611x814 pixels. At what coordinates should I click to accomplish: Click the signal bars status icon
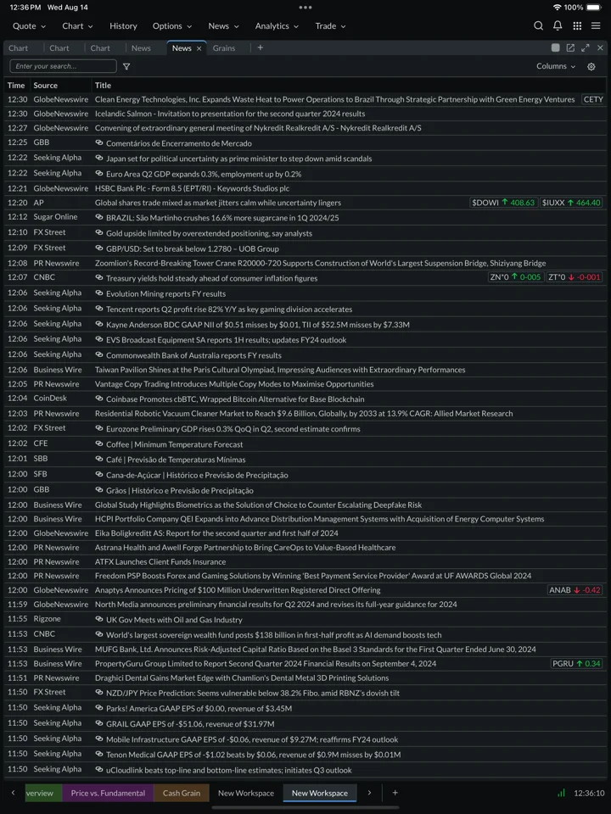click(x=561, y=793)
